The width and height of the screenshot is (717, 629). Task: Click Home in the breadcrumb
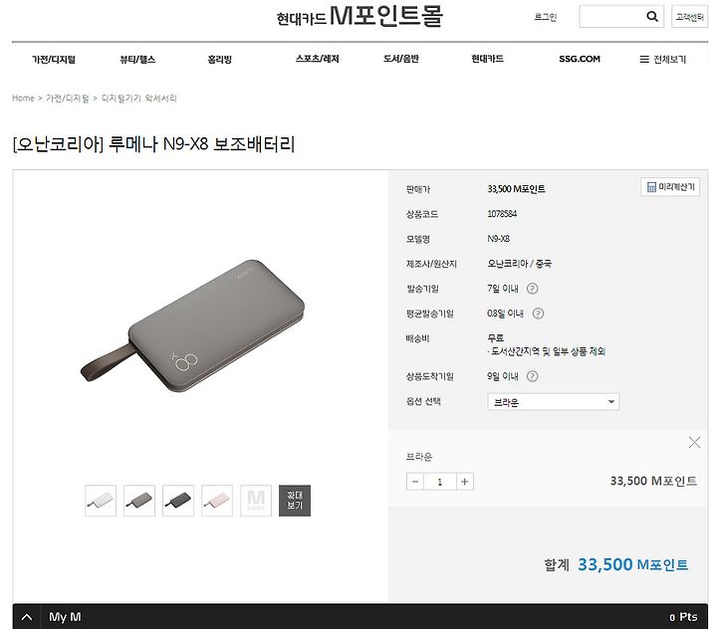coord(23,98)
